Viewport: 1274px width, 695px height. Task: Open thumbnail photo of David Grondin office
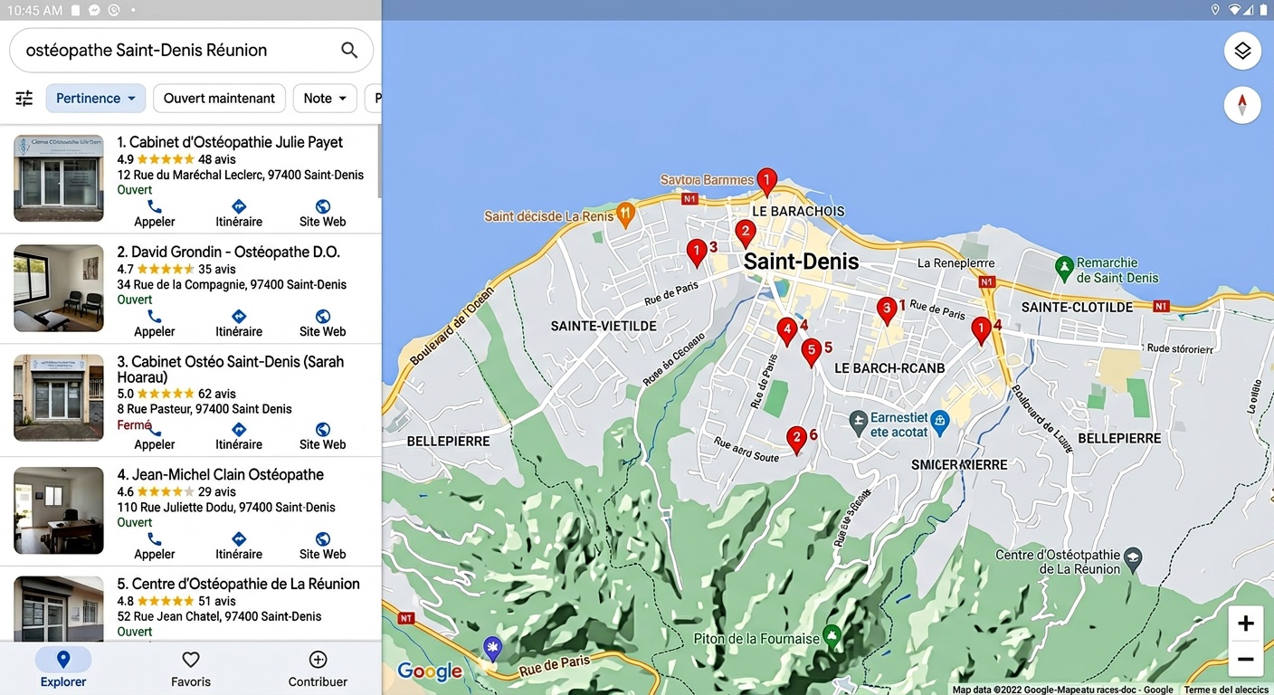pos(59,288)
